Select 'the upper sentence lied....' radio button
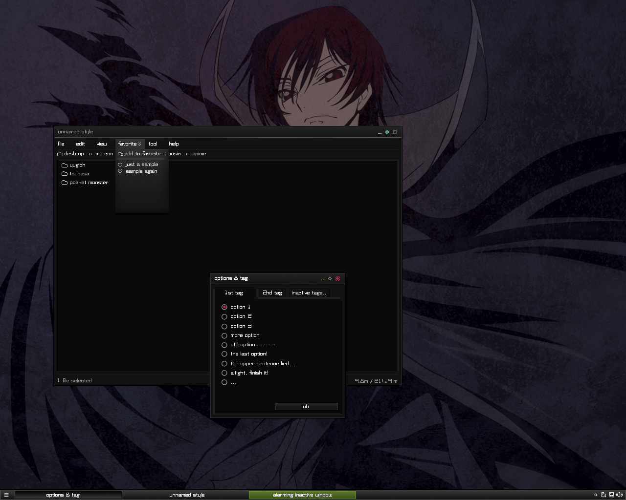 [224, 364]
